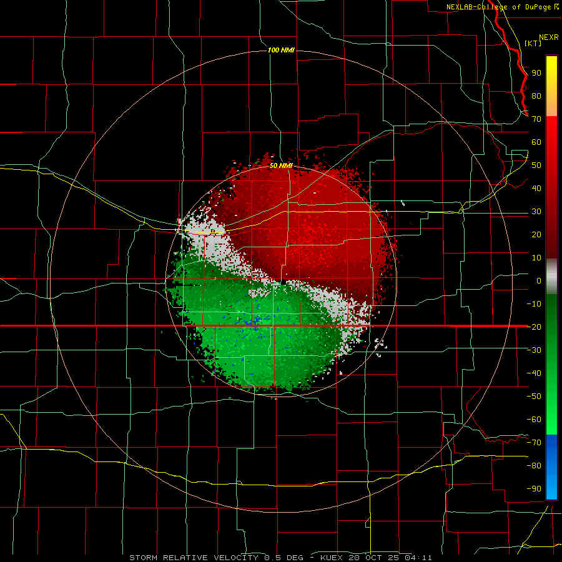Click the 80 knot value on colorbar
562x562 pixels.
(x=536, y=96)
